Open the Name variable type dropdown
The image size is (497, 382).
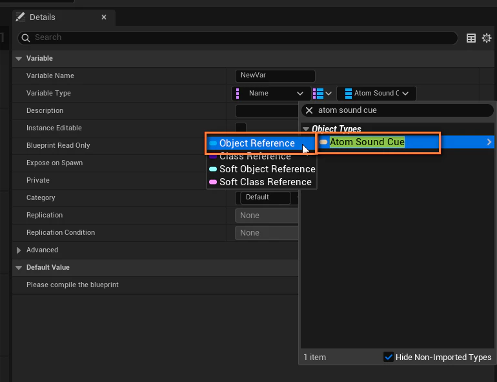[271, 94]
